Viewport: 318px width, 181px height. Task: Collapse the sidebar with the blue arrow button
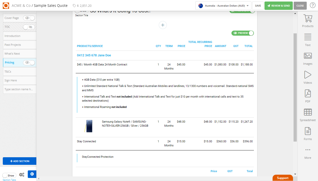click(32, 174)
